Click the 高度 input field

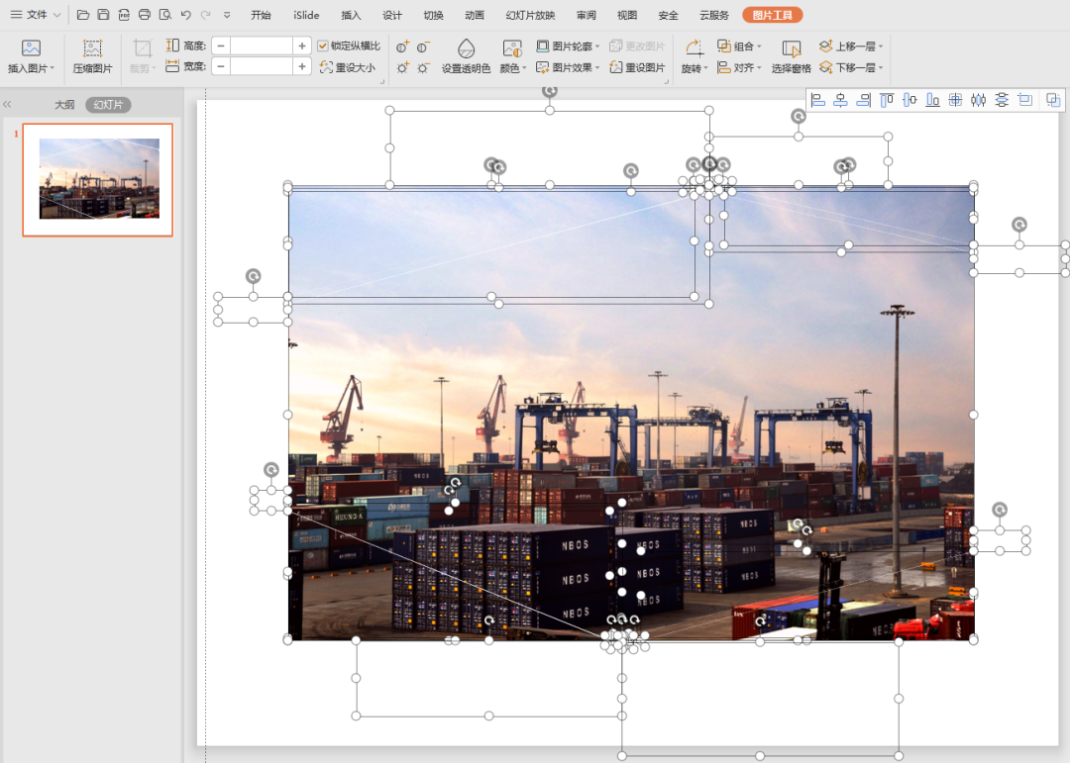coord(262,46)
